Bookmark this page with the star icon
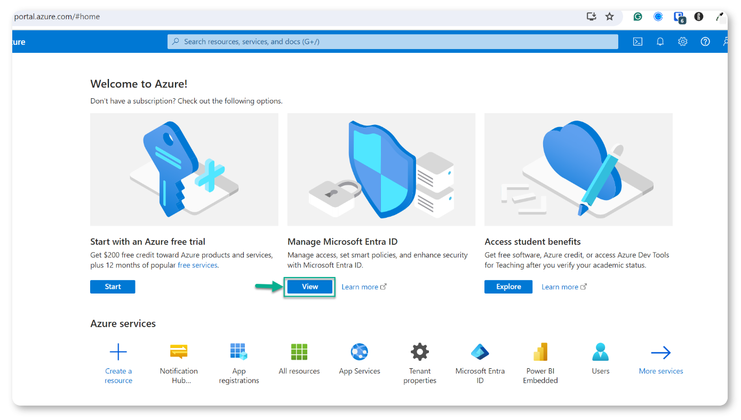This screenshot has width=741, height=420. click(610, 17)
